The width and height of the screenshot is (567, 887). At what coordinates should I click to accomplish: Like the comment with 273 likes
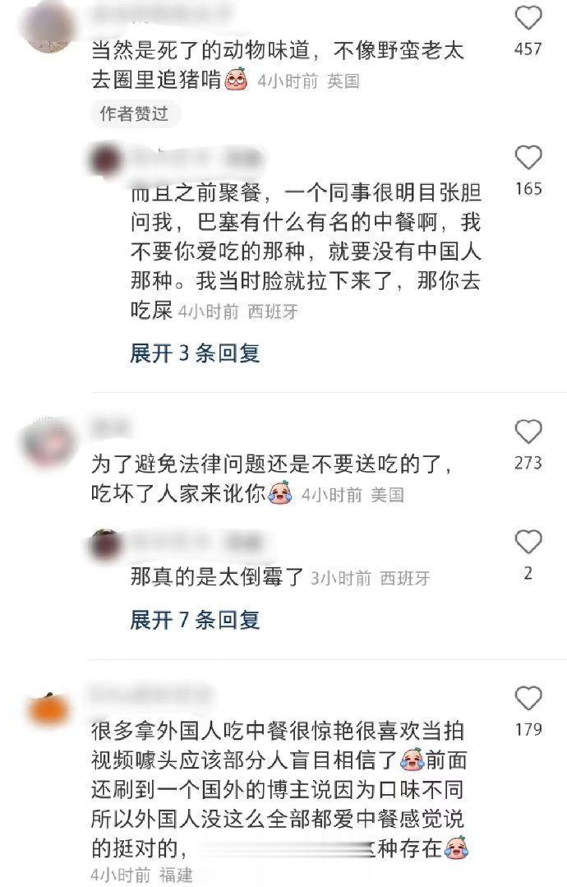tap(528, 432)
